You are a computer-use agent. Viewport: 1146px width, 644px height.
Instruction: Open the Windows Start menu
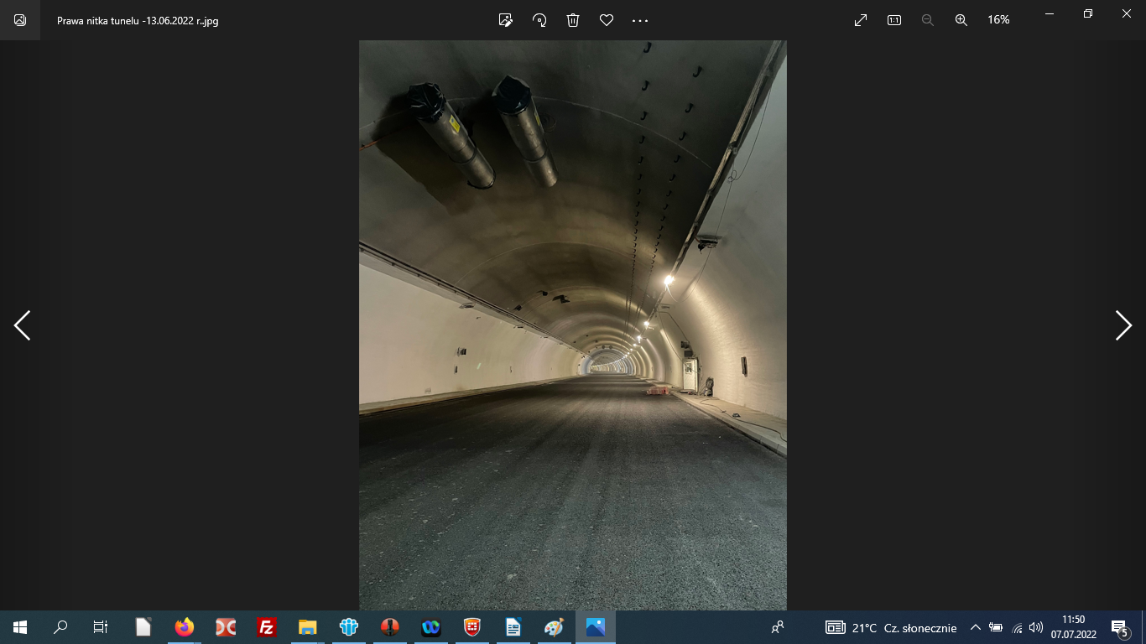pos(20,627)
